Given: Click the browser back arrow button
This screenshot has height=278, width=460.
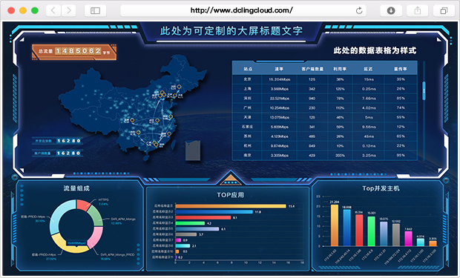Looking at the screenshot, I should tap(53, 11).
